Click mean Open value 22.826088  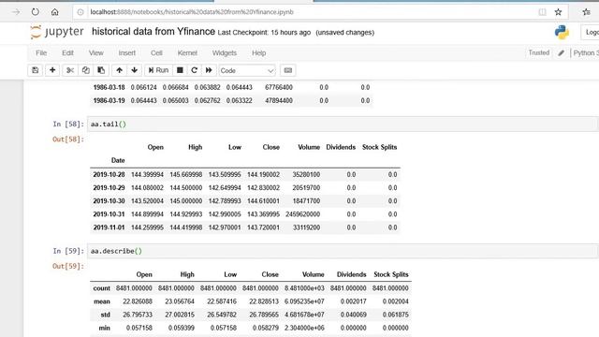pyautogui.click(x=138, y=301)
